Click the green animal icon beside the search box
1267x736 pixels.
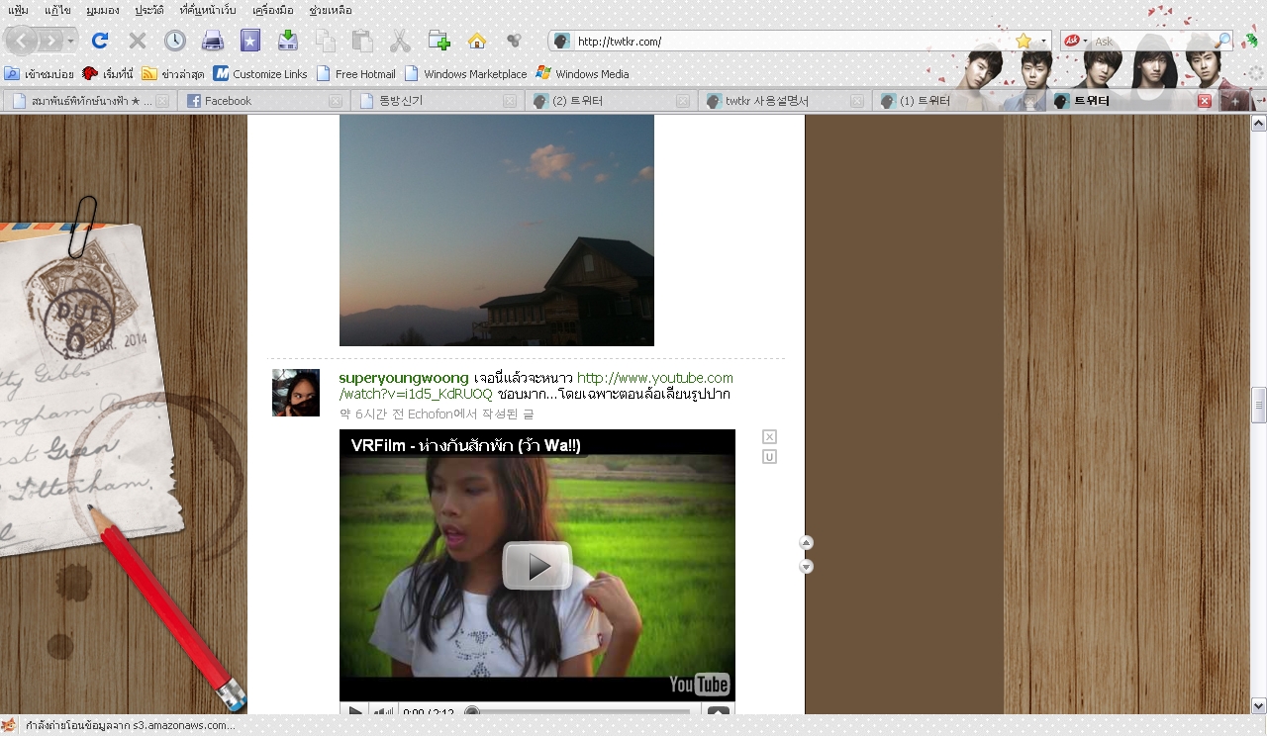tap(1251, 42)
